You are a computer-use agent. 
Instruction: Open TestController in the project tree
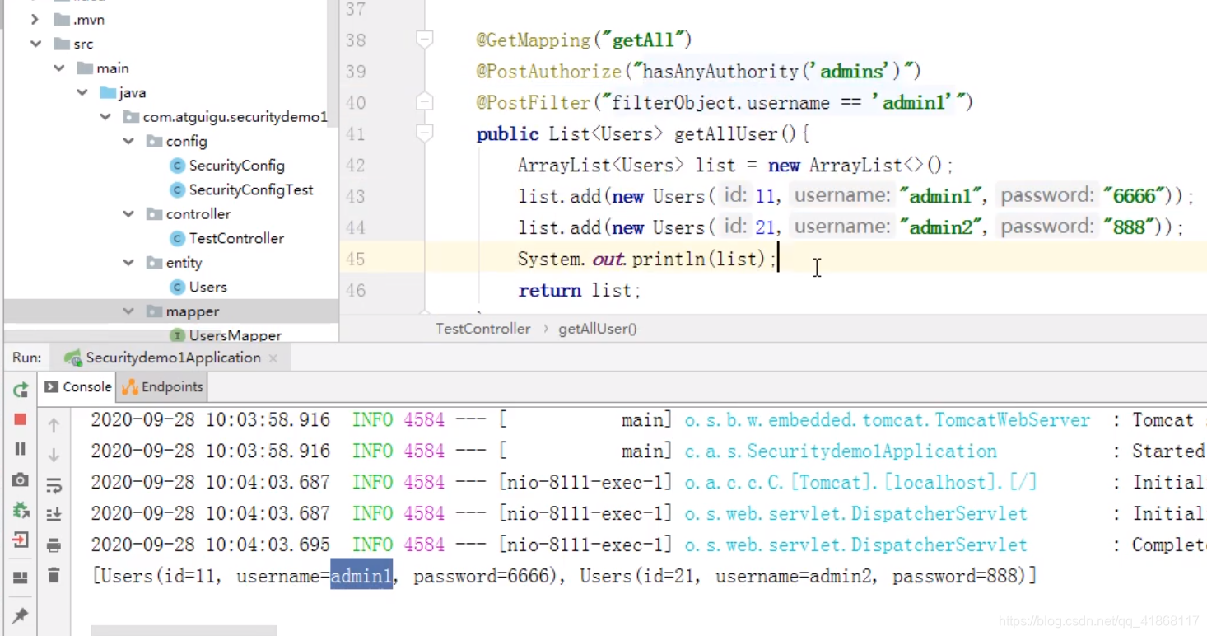click(x=236, y=238)
